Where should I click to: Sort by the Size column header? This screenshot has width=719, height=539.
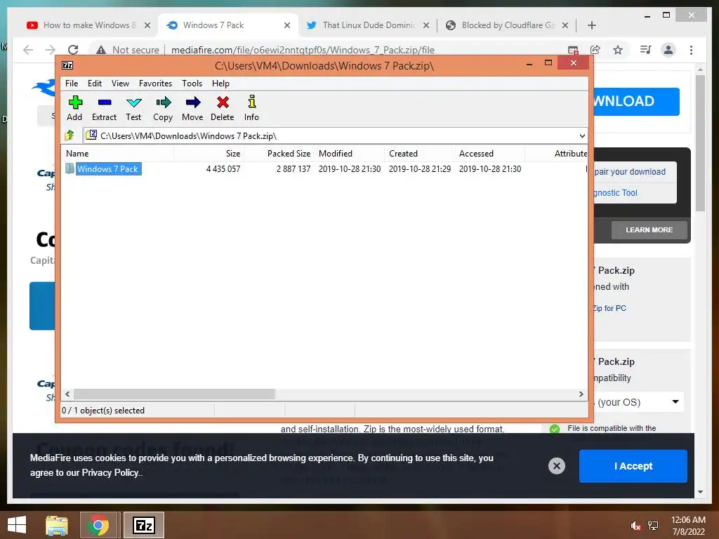tap(209, 154)
